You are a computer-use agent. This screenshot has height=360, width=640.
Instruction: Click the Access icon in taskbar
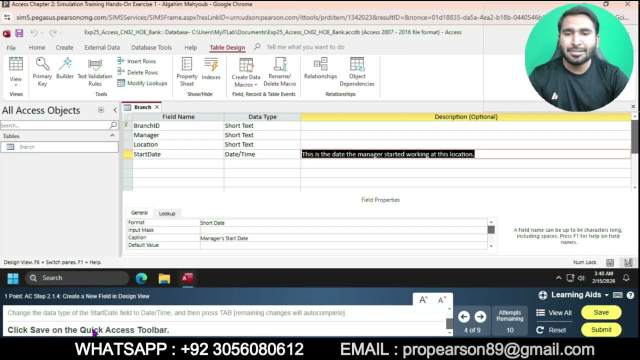[187, 278]
